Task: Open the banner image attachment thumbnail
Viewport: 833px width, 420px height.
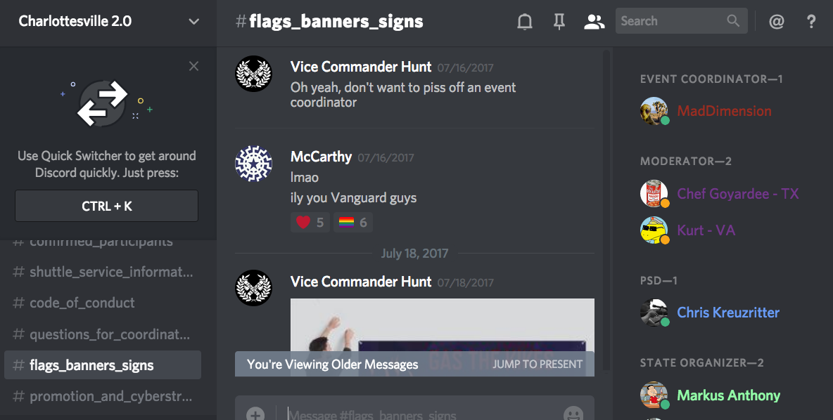Action: [x=442, y=337]
